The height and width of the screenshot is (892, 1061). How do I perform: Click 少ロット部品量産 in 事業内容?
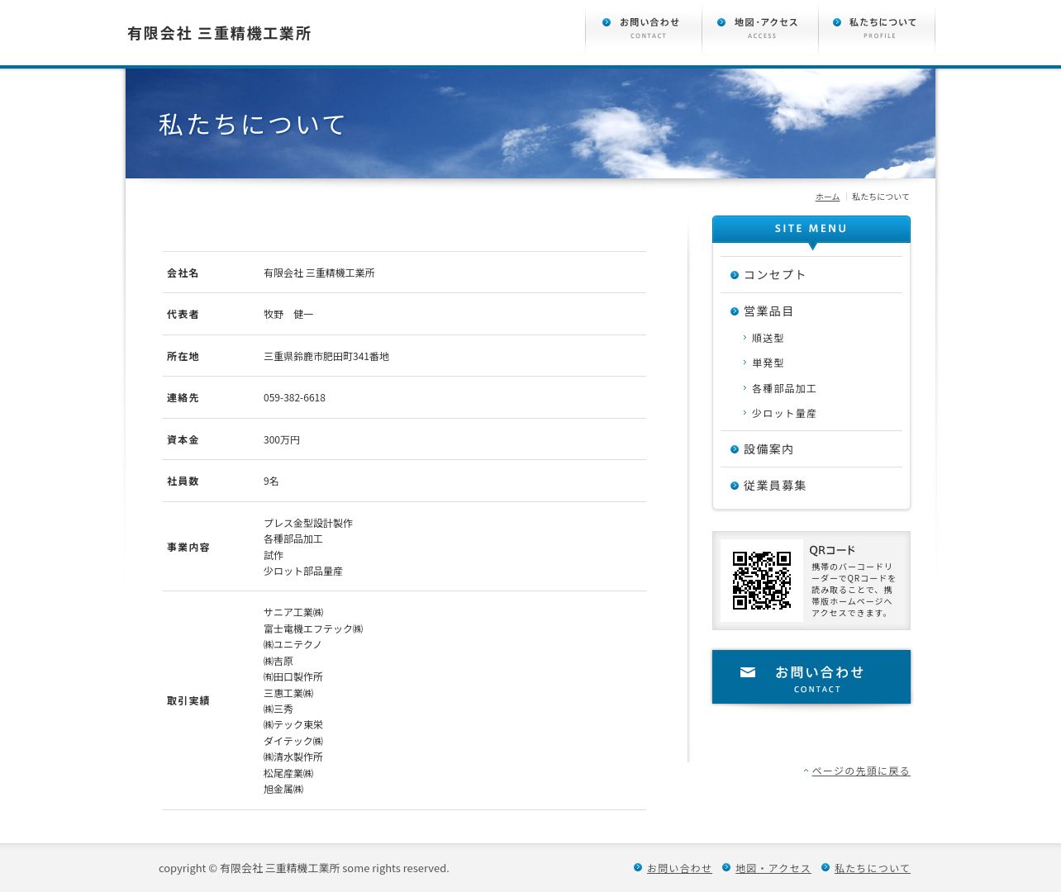point(303,572)
